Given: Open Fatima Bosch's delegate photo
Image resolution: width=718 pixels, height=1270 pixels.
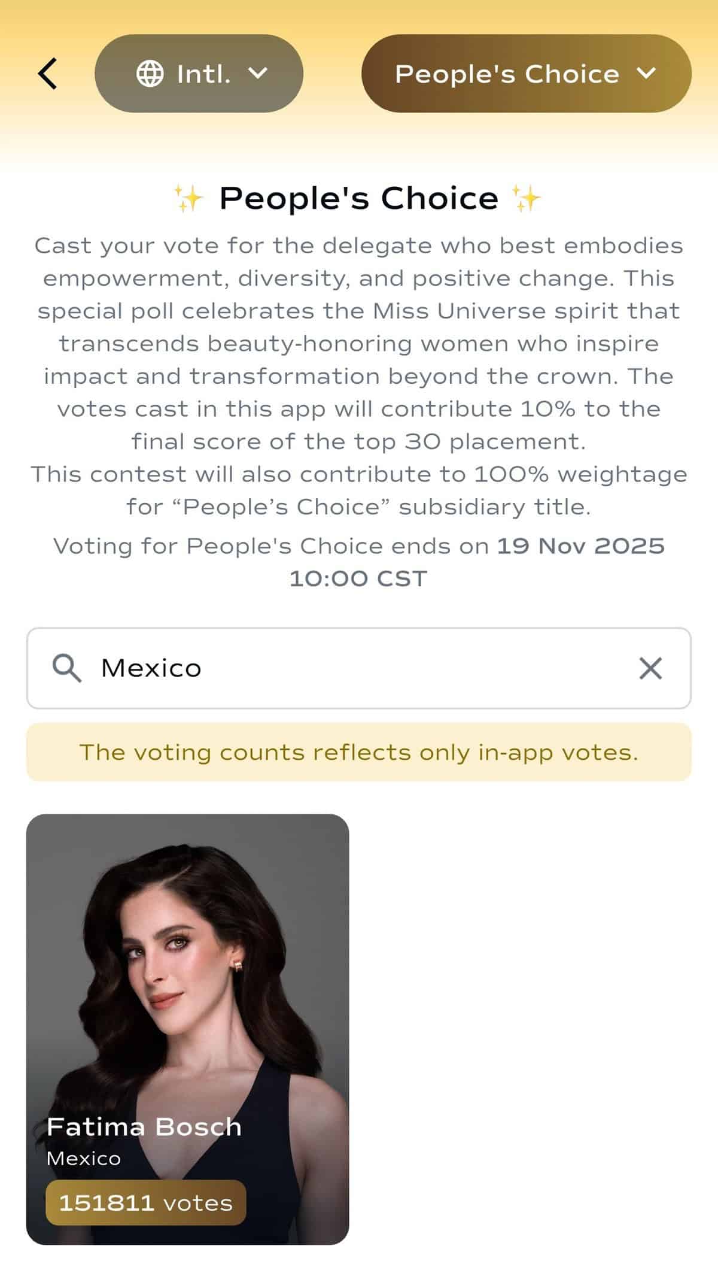Looking at the screenshot, I should point(187,958).
